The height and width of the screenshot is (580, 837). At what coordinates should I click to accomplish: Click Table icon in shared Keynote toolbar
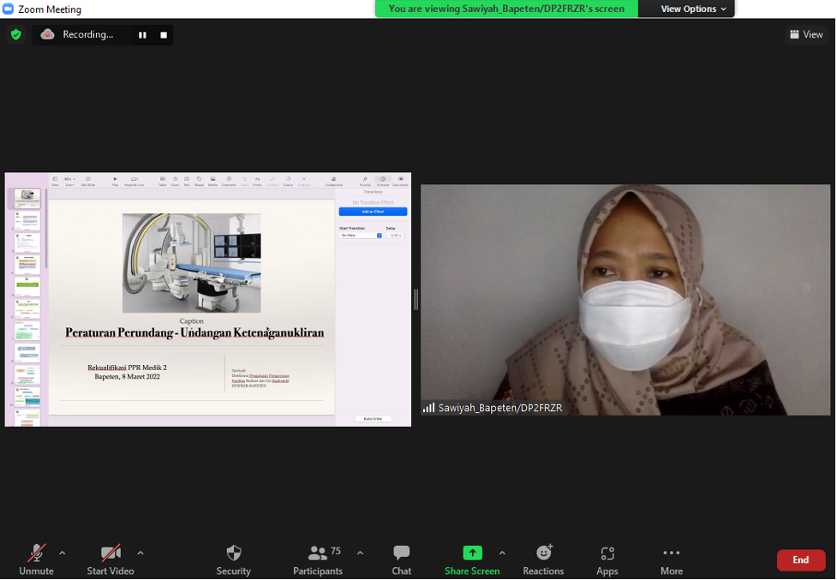coord(162,181)
